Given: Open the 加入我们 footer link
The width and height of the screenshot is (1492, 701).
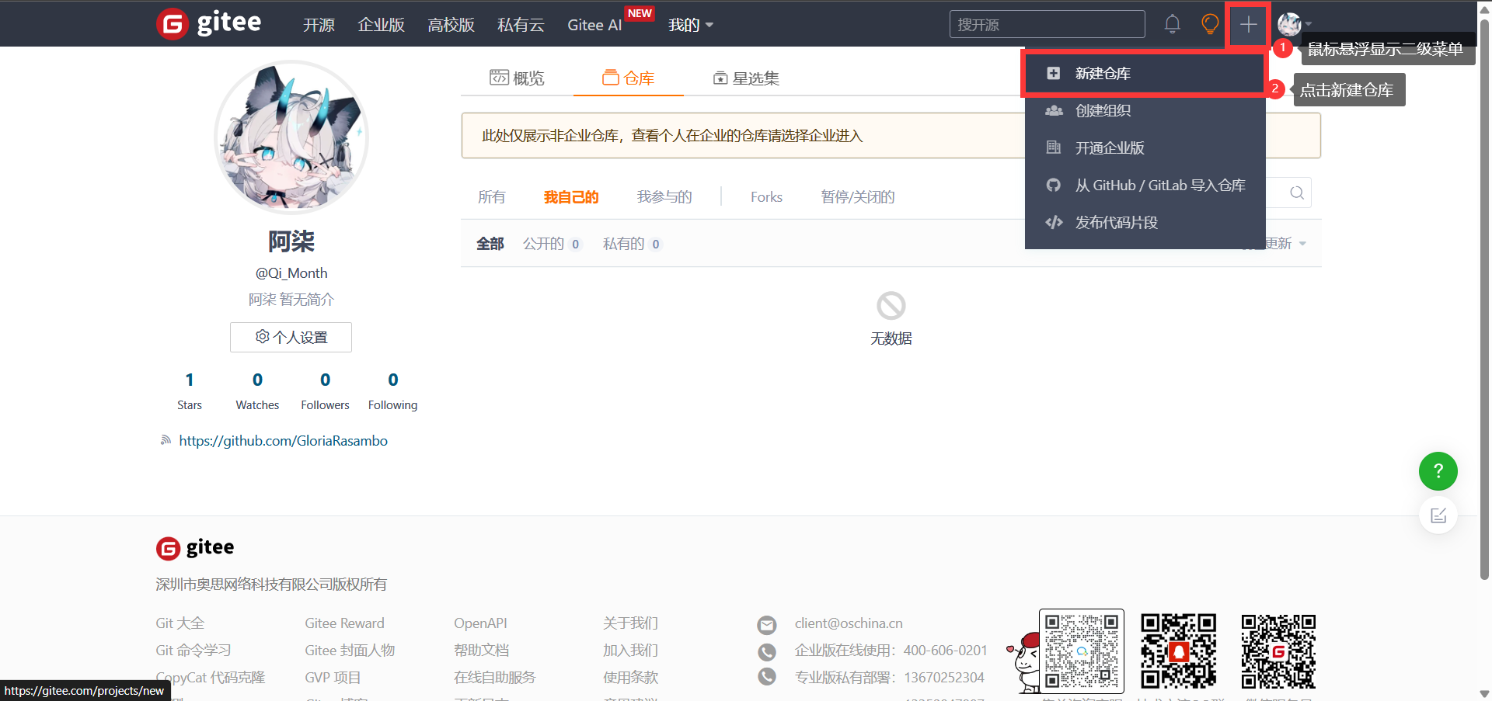Looking at the screenshot, I should point(630,651).
